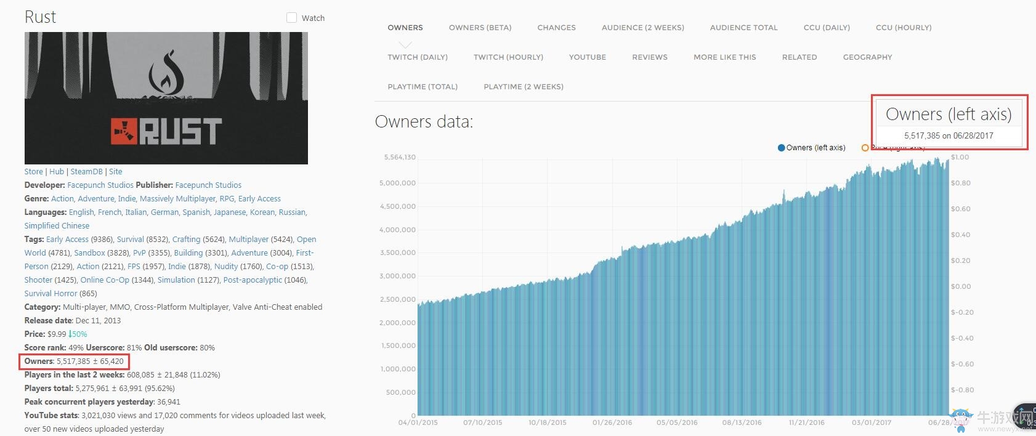This screenshot has width=1036, height=436.
Task: Open the Nudity tag link
Action: pos(226,267)
